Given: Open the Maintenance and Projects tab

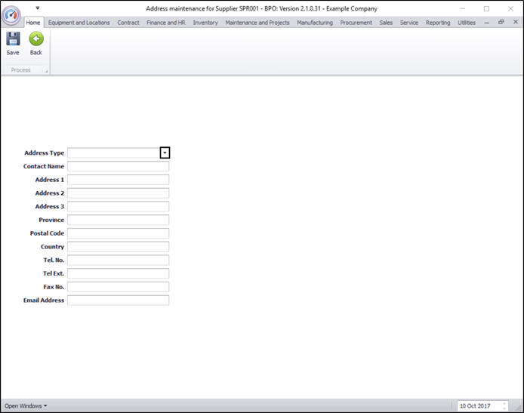Looking at the screenshot, I should [257, 23].
